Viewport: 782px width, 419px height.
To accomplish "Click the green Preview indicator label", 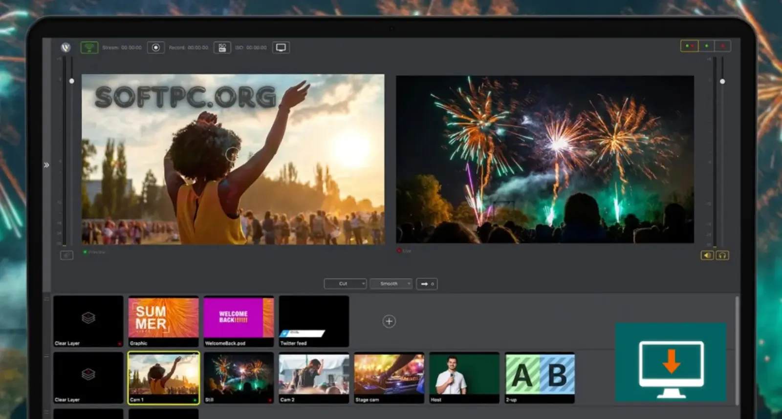I will (94, 252).
